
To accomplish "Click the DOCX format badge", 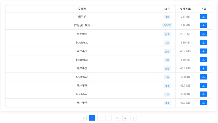I will point(167,25).
